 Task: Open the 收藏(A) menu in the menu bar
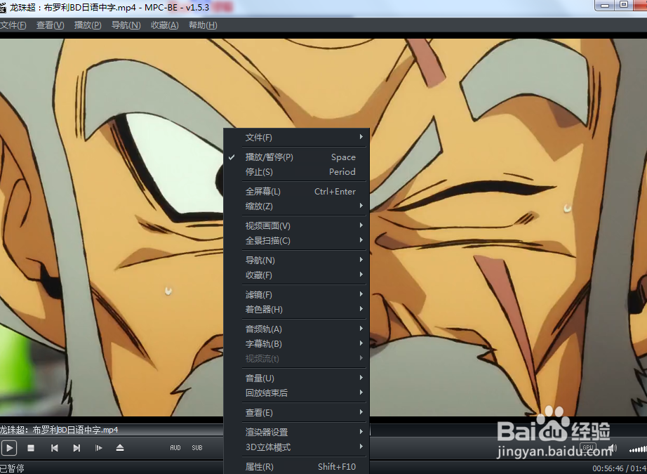(165, 25)
